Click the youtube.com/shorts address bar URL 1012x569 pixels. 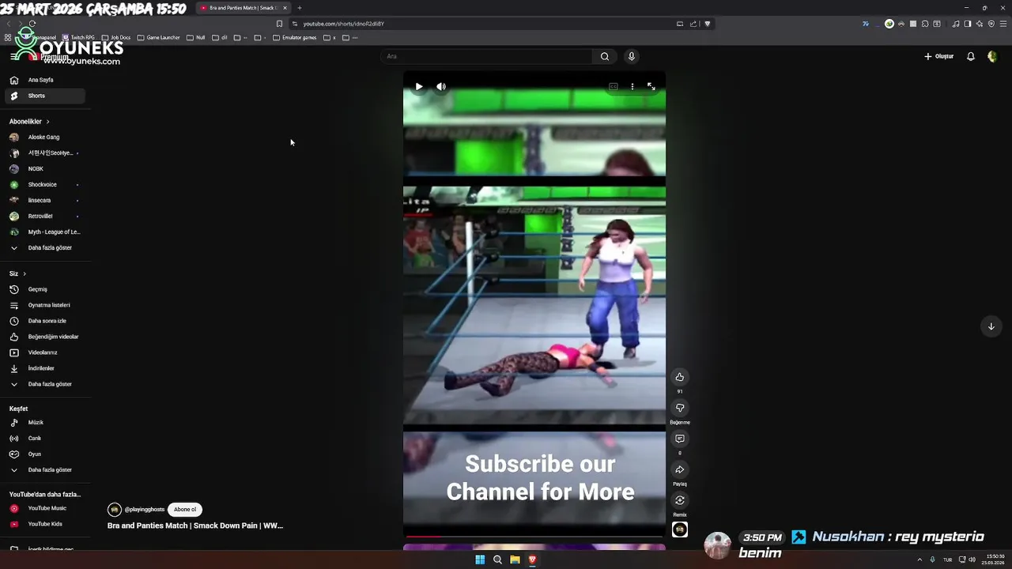coord(343,24)
